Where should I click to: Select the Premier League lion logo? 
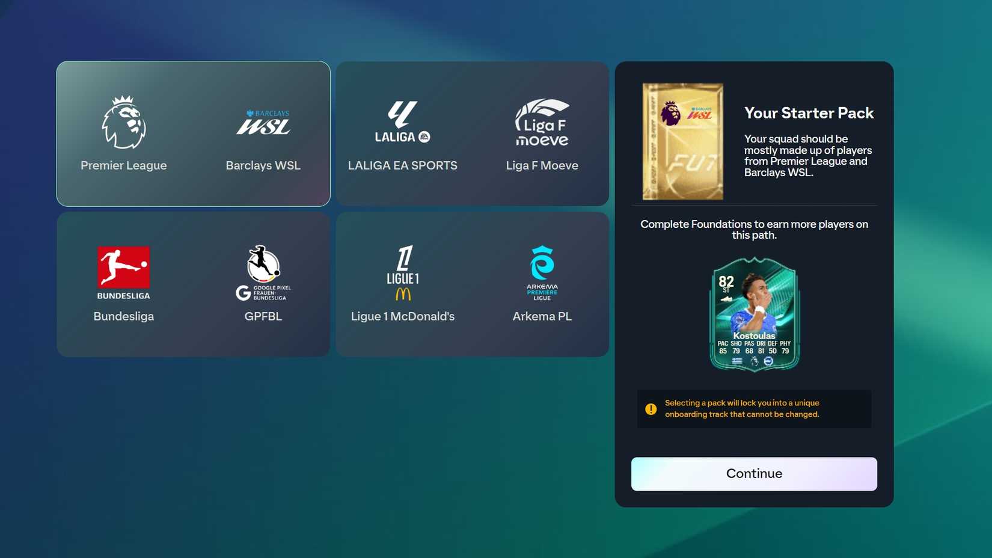[x=124, y=122]
